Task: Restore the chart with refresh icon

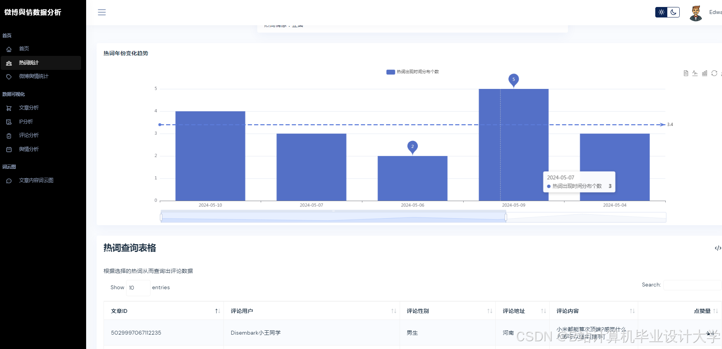Action: (x=714, y=73)
